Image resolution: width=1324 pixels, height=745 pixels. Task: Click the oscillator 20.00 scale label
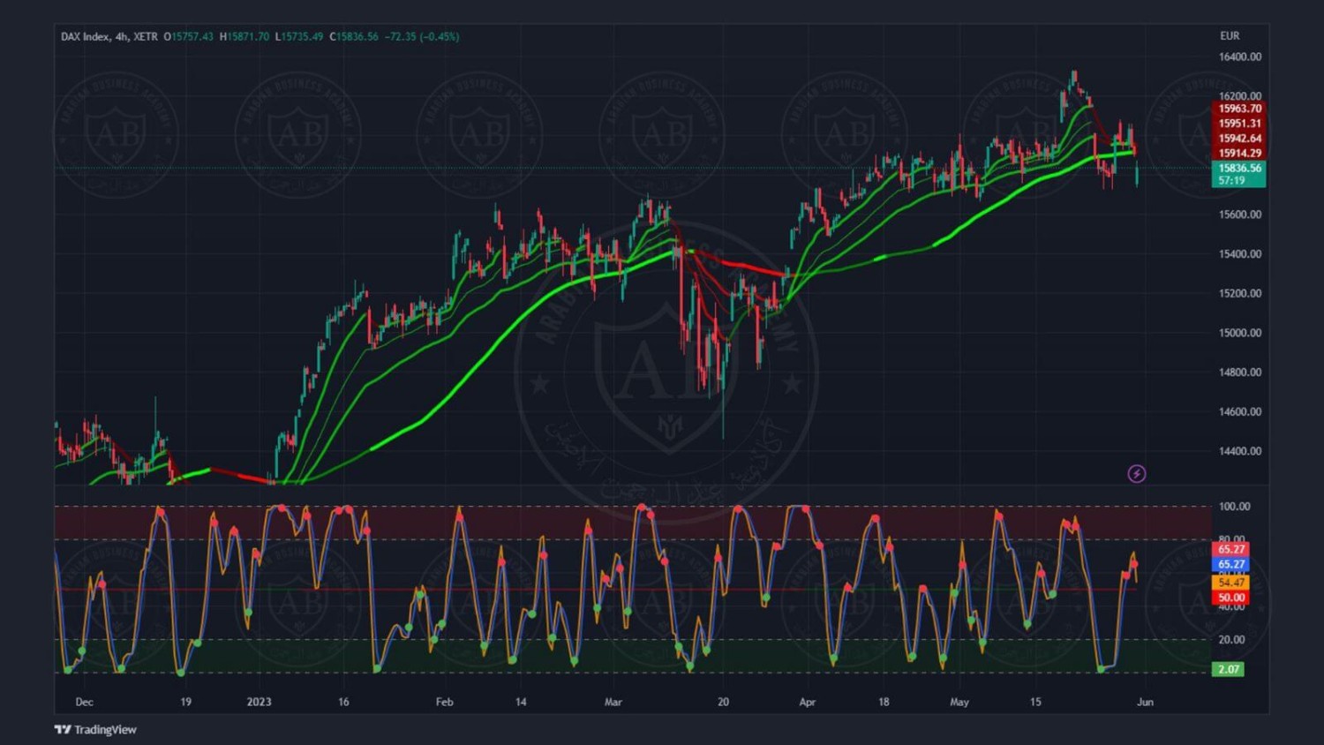(x=1231, y=640)
